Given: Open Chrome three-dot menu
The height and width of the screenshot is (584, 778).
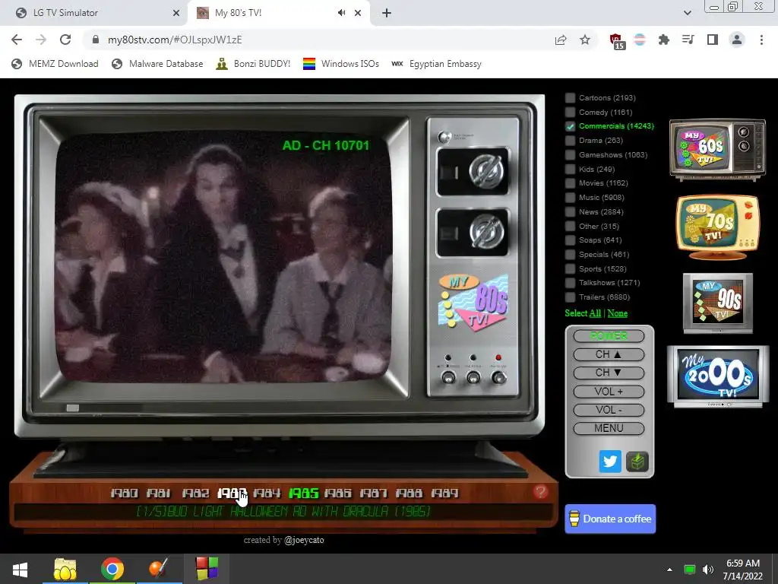Looking at the screenshot, I should [x=761, y=40].
